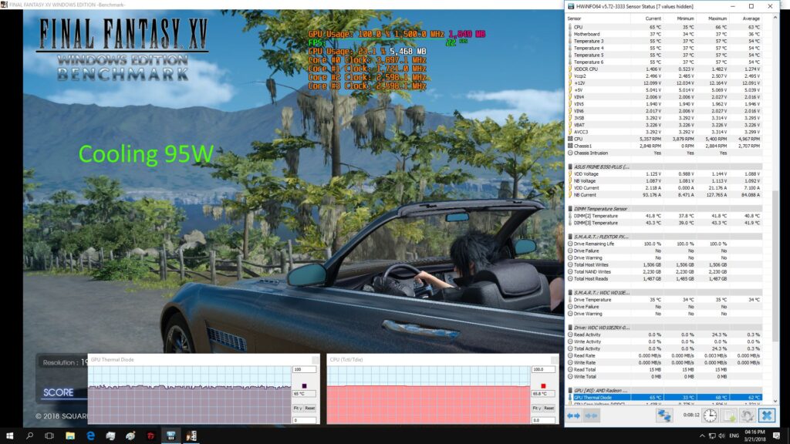Open HWiNFO network remote monitoring button
Image resolution: width=790 pixels, height=444 pixels.
664,415
